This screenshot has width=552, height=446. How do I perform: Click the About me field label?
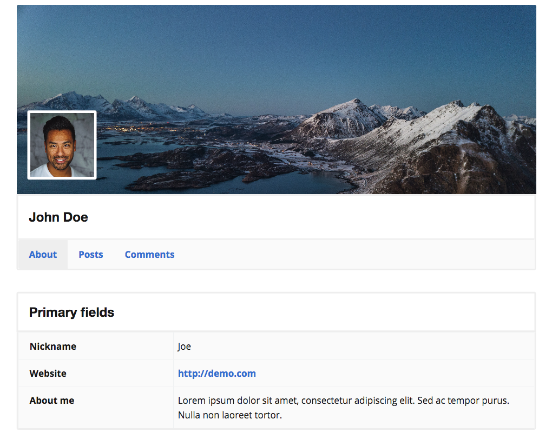pos(52,401)
